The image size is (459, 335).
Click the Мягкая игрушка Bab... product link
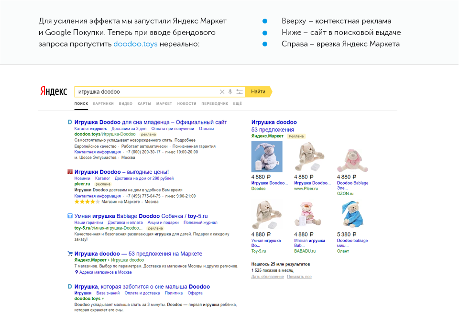[x=309, y=243]
